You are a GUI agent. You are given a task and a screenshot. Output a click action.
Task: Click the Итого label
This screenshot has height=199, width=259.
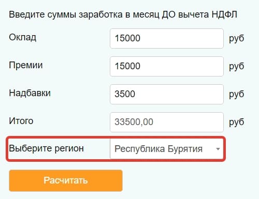[x=21, y=121]
